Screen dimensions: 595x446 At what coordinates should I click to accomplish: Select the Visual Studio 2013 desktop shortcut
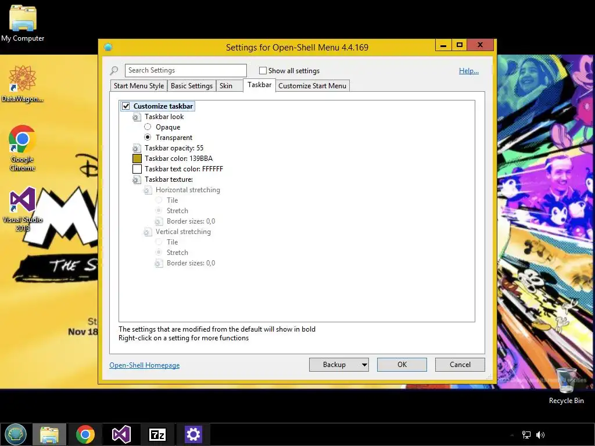[23, 209]
